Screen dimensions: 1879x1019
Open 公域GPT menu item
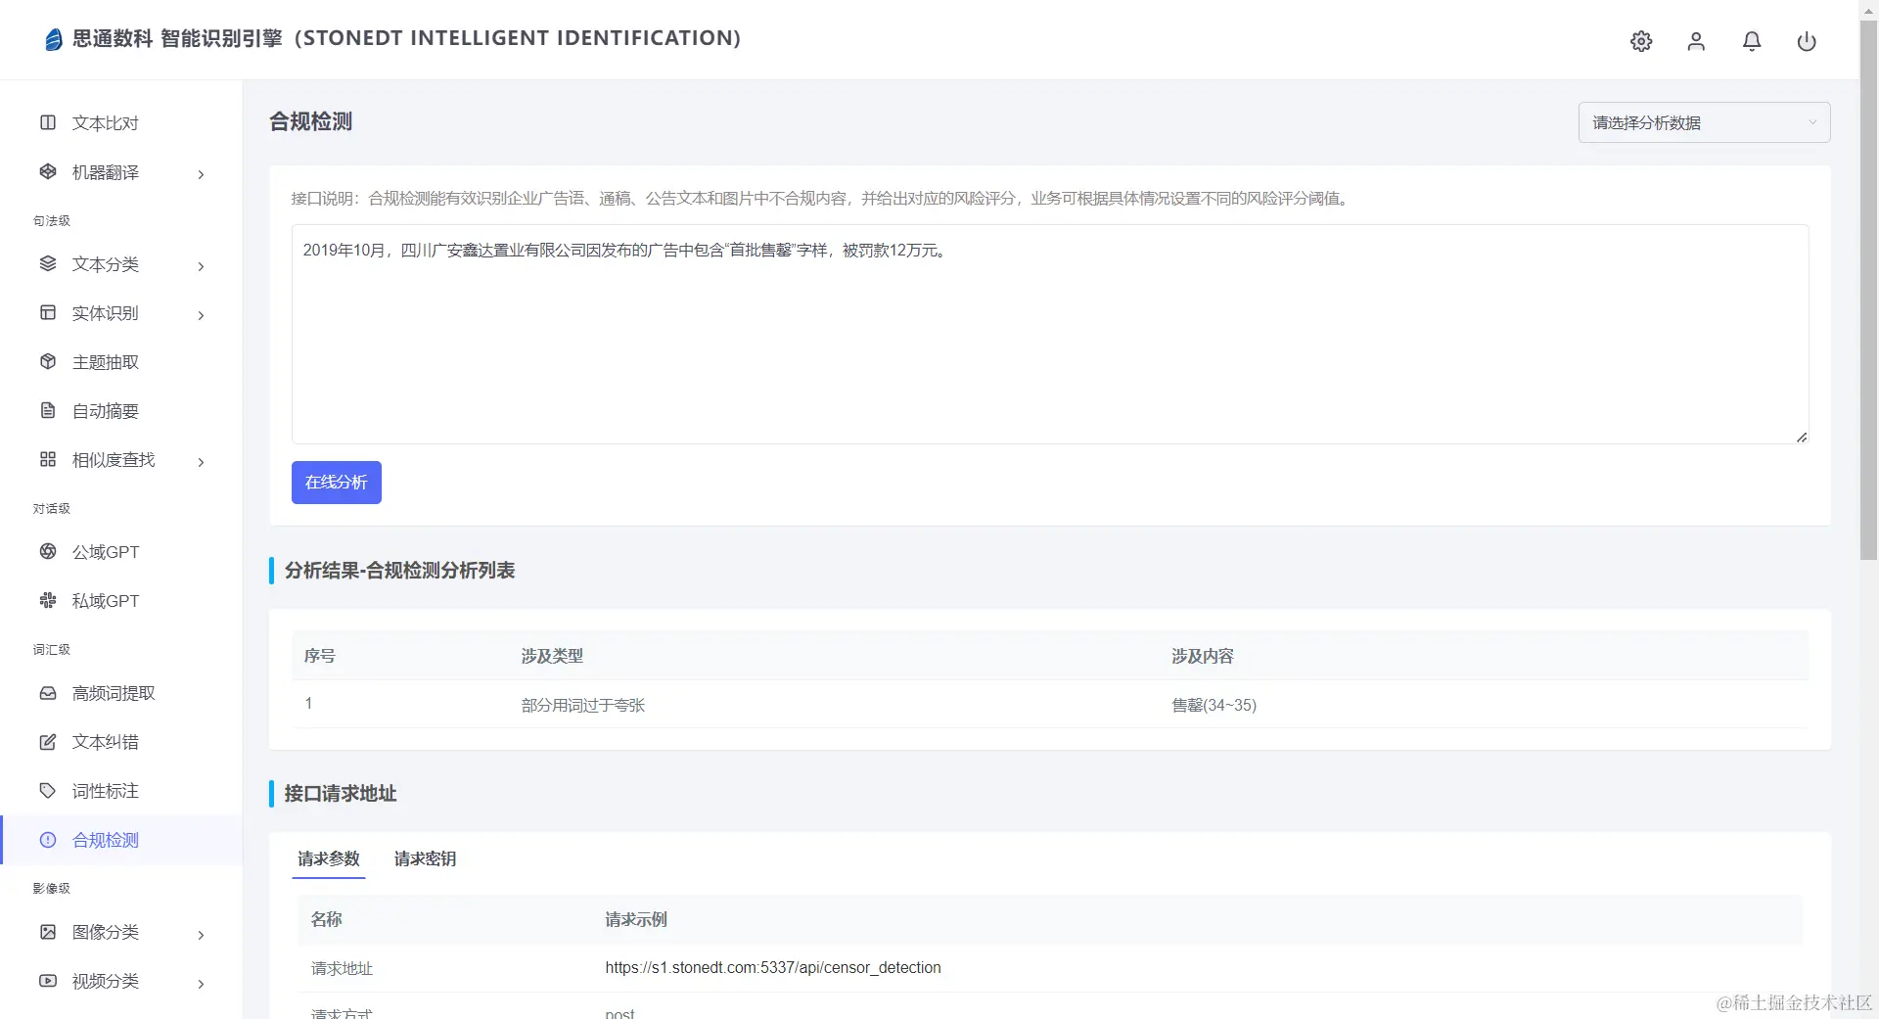(121, 552)
